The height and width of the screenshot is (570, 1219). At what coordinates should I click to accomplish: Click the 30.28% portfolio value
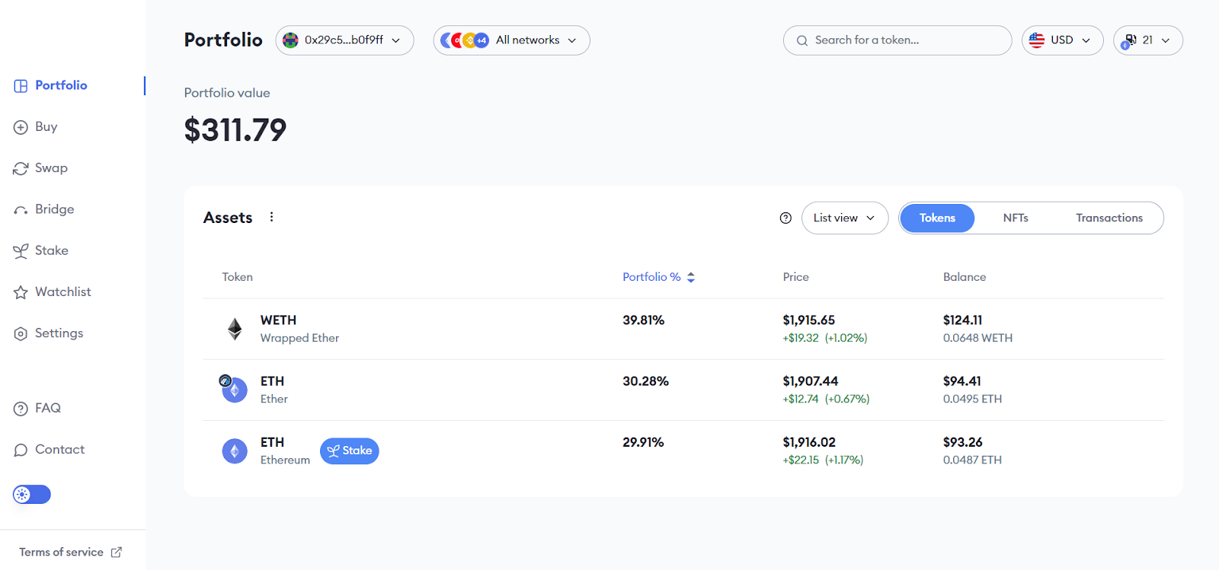[x=645, y=381]
